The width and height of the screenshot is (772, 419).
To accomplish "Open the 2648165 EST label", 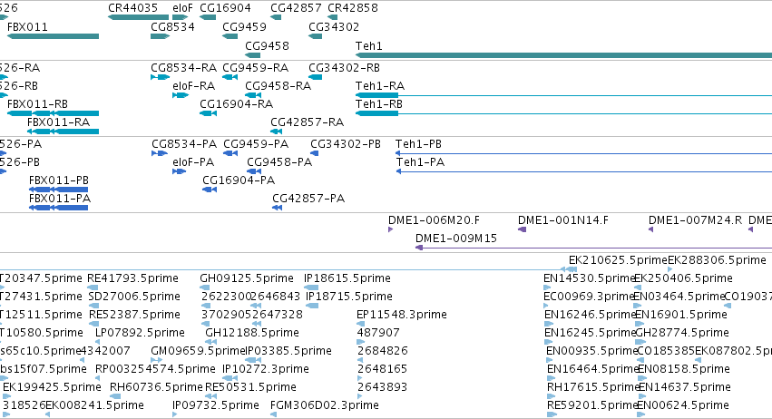I will (382, 369).
